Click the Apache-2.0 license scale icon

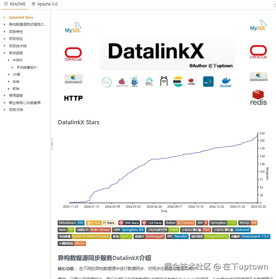pyautogui.click(x=34, y=4)
